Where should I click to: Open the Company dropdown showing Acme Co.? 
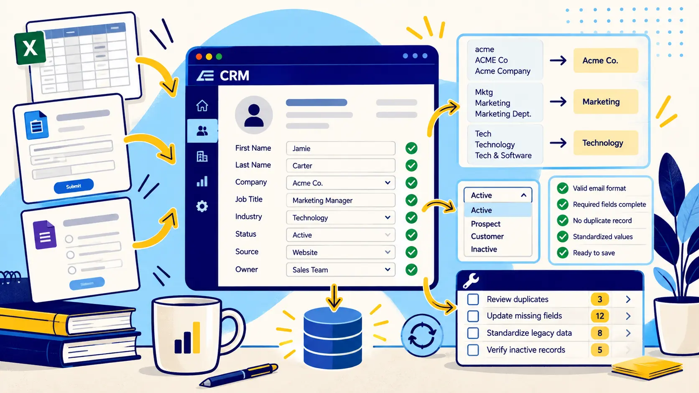(341, 183)
